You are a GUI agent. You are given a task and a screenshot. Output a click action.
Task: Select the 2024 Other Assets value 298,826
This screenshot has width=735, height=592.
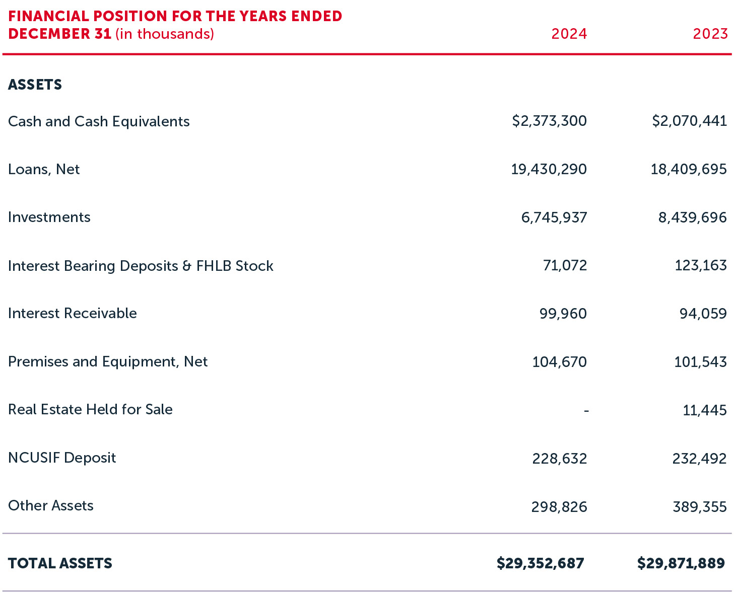[x=559, y=507]
